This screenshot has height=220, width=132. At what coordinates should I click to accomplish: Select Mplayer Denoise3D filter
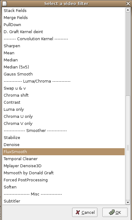64,166
